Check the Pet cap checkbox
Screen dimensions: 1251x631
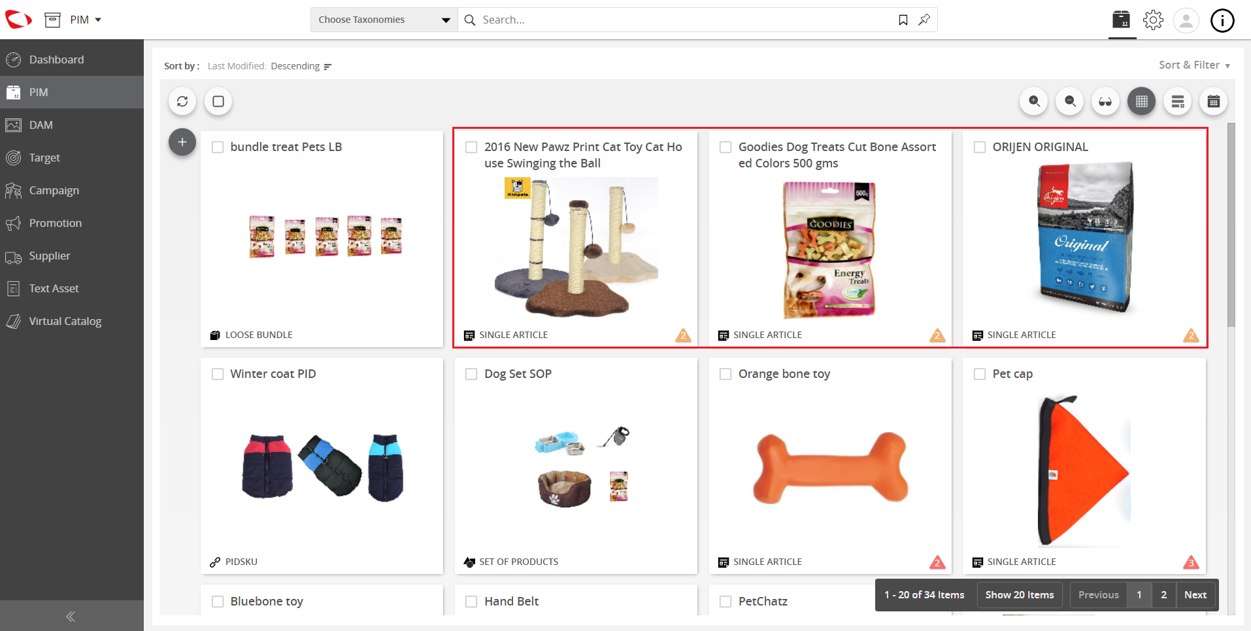click(x=980, y=374)
